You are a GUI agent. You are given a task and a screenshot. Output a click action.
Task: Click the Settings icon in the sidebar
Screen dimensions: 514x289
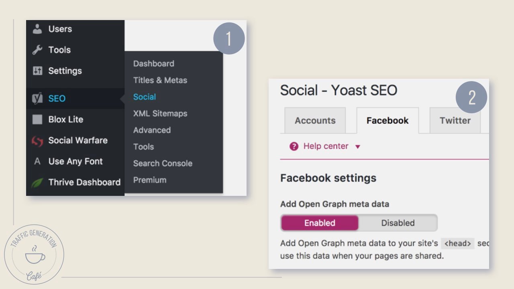click(x=38, y=71)
